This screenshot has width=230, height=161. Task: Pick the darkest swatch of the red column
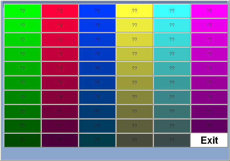tap(60, 140)
